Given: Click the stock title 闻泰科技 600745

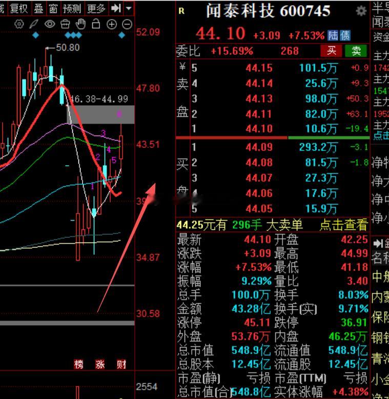Looking at the screenshot, I should (268, 11).
